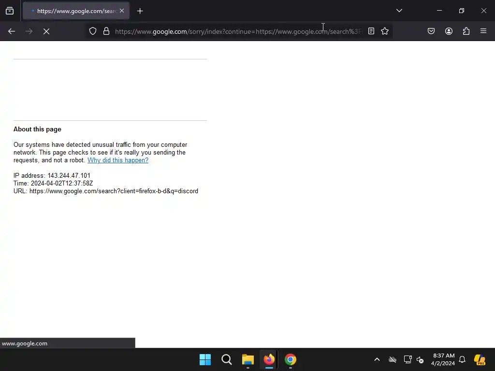
Task: Open the Windows Start menu
Action: coord(205,359)
